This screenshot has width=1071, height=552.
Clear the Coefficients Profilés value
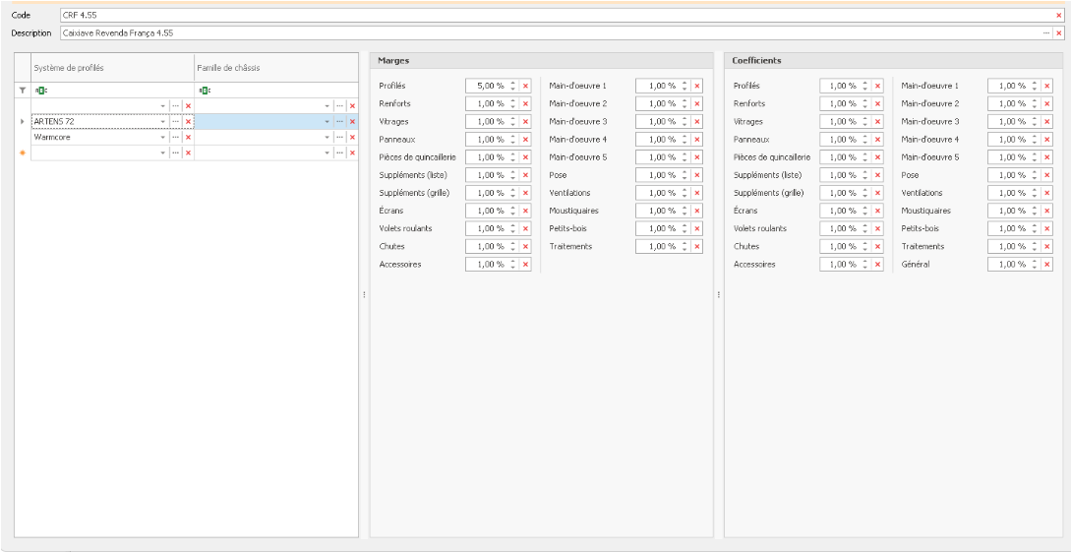click(x=877, y=86)
